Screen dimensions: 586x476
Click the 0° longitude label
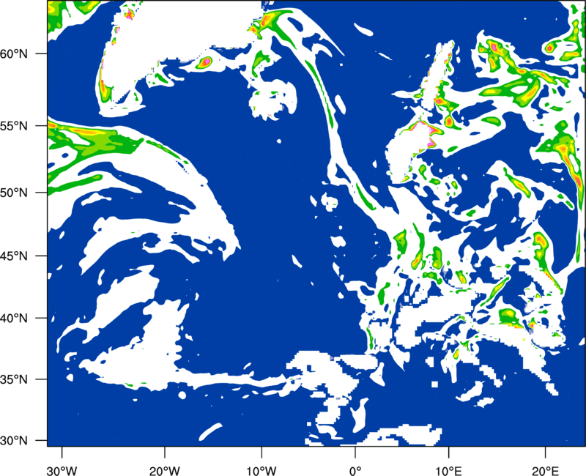(x=355, y=471)
